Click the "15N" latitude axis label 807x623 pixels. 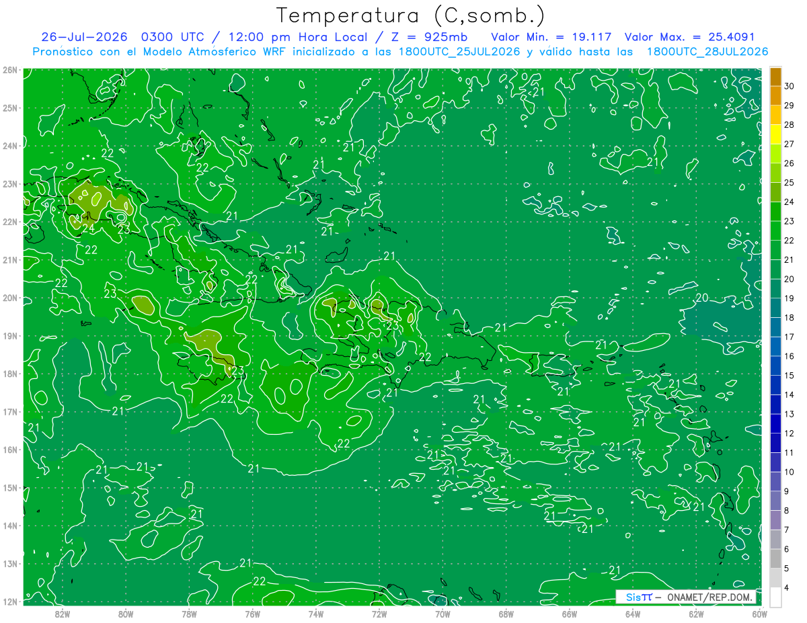coord(10,487)
